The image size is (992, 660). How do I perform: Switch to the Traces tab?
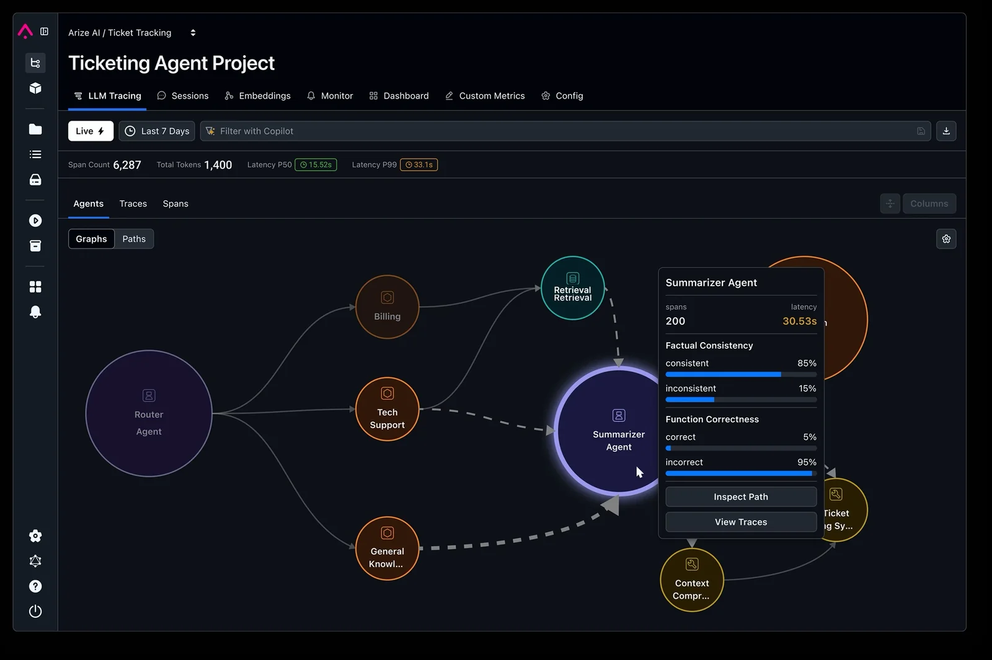coord(133,203)
